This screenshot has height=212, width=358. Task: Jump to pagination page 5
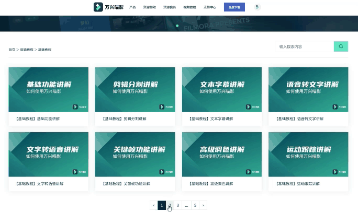point(195,205)
